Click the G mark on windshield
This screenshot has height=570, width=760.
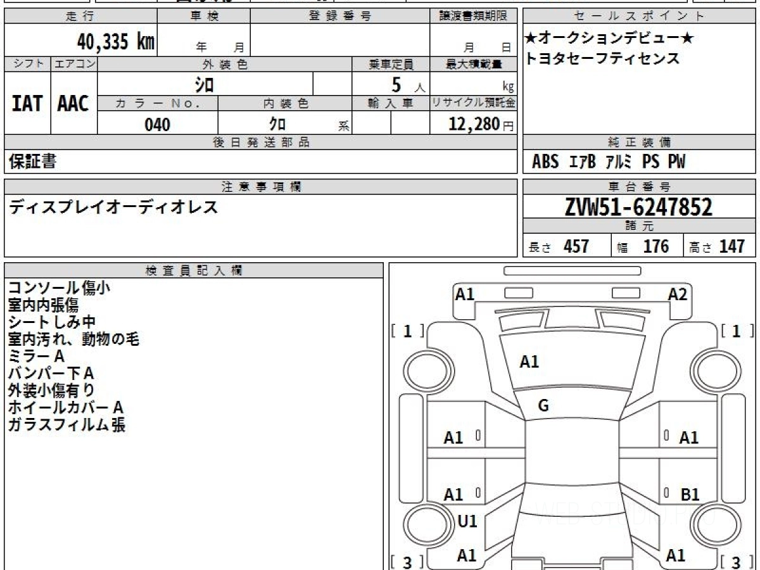click(x=543, y=406)
